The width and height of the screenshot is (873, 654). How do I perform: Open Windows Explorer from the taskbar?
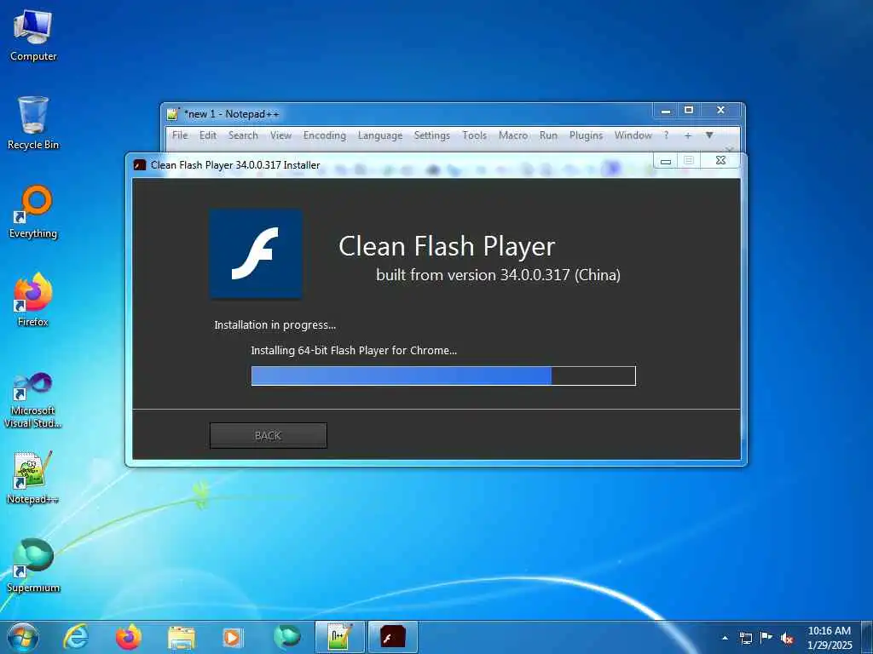point(182,638)
